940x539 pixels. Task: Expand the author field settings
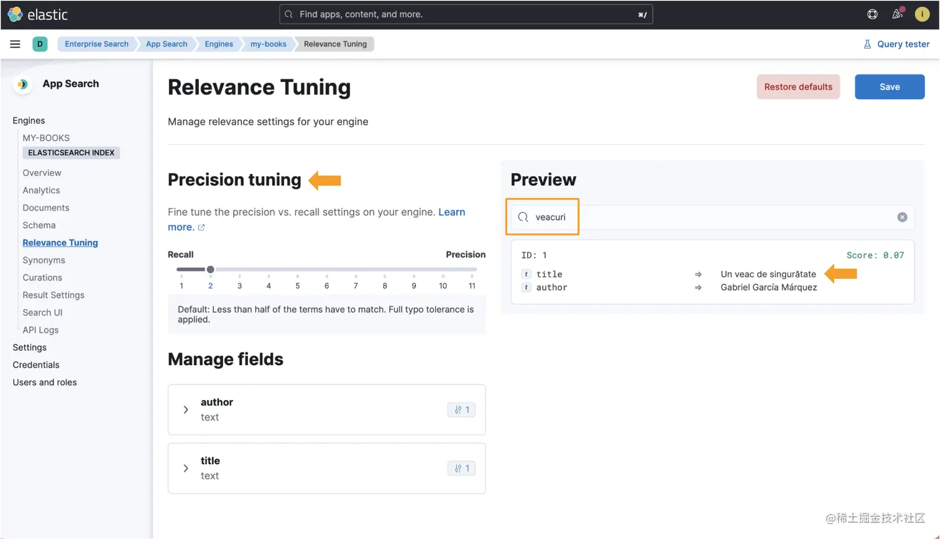tap(185, 410)
